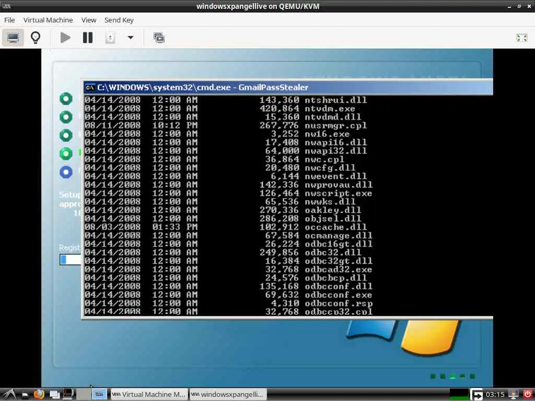Show the graphical console view

pos(13,38)
